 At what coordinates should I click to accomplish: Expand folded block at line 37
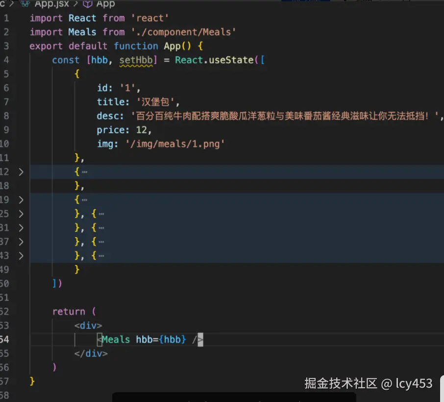[21, 242]
